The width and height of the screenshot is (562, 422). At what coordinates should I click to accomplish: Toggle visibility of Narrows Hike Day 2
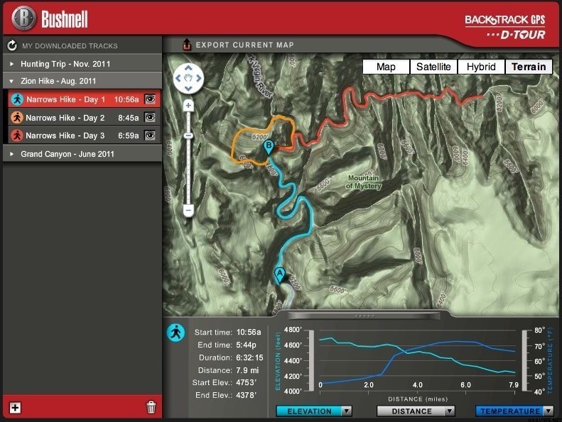click(150, 118)
